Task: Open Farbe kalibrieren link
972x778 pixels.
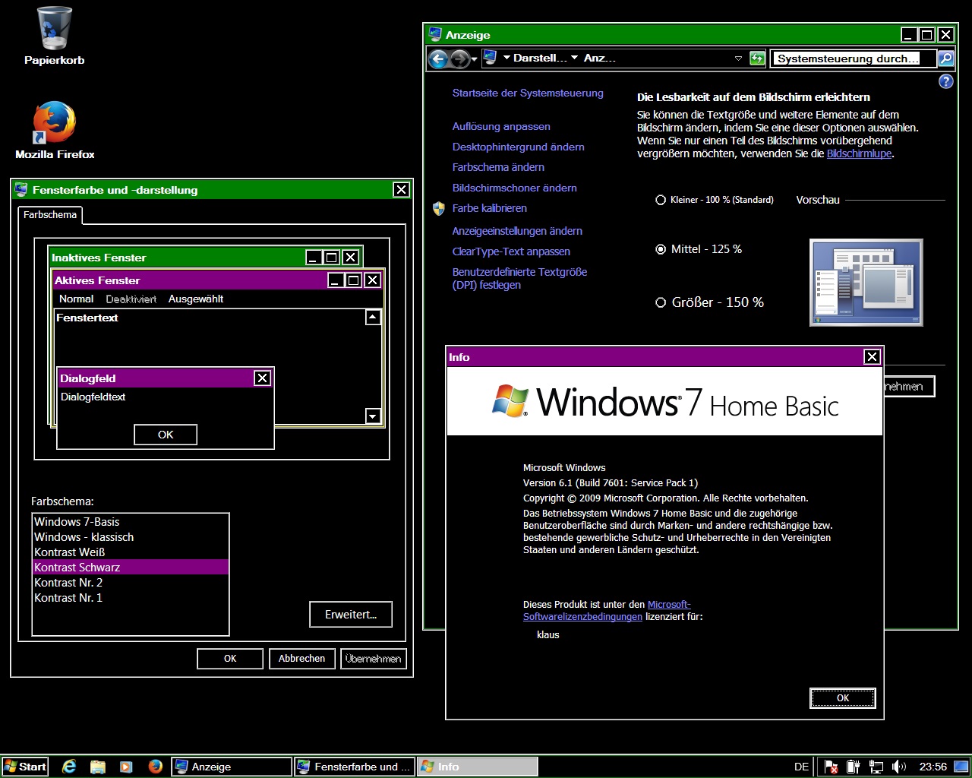Action: [490, 208]
